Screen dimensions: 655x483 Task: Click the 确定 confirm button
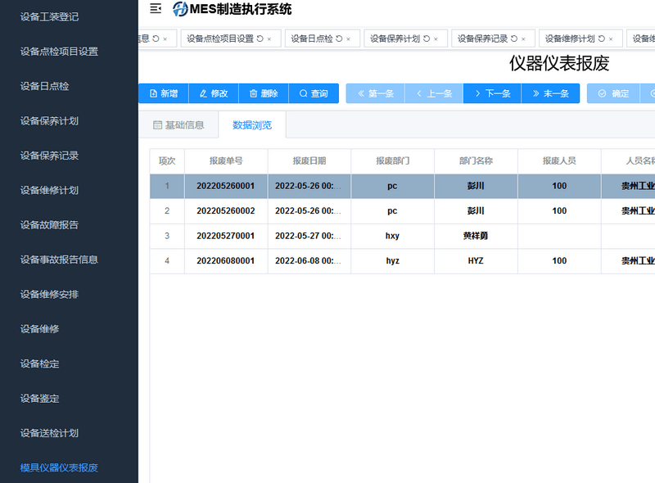(x=613, y=93)
